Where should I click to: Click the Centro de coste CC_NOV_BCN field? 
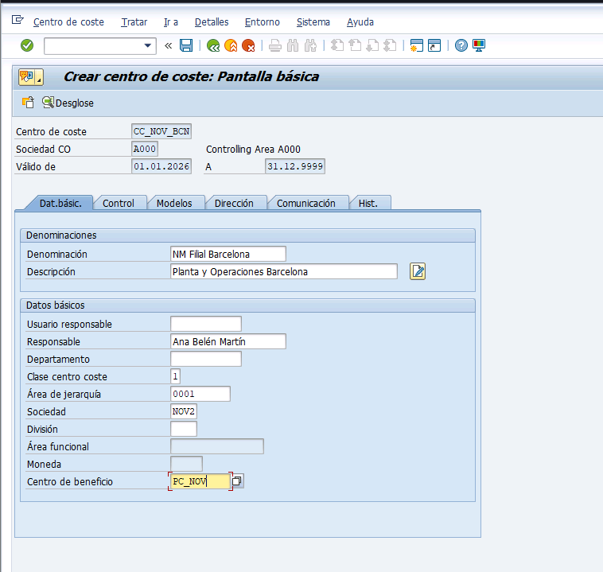point(161,131)
